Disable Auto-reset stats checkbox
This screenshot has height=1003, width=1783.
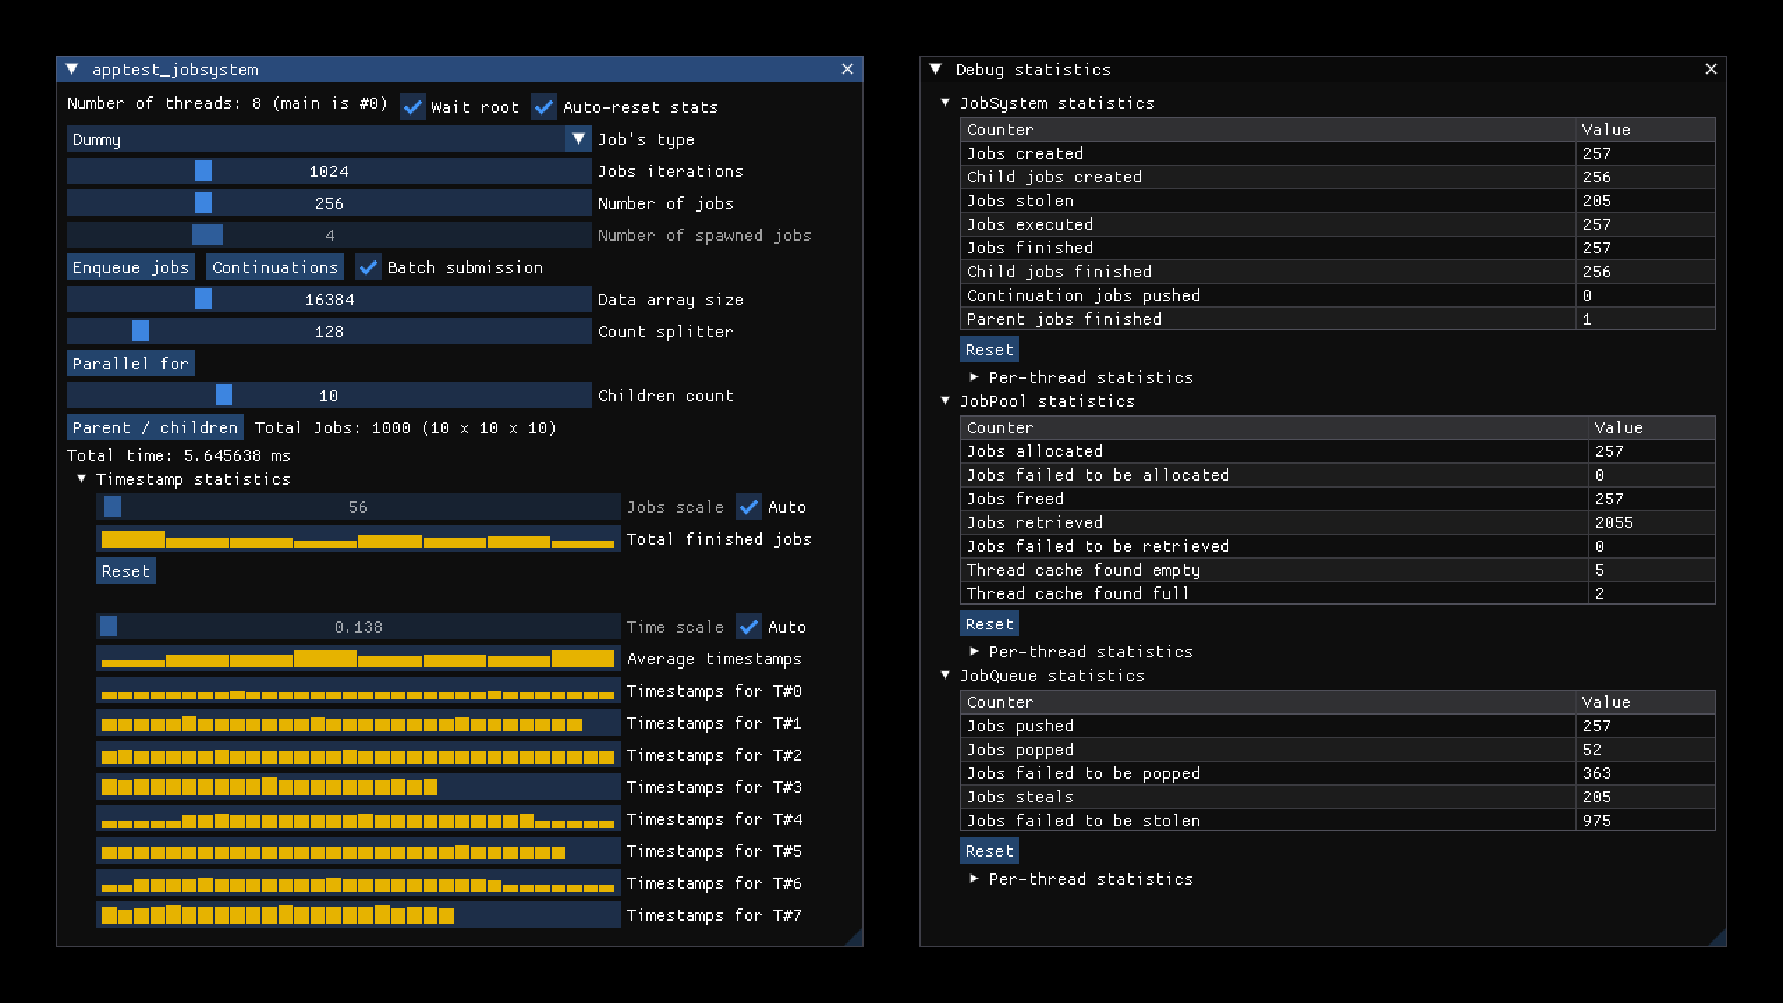coord(544,107)
